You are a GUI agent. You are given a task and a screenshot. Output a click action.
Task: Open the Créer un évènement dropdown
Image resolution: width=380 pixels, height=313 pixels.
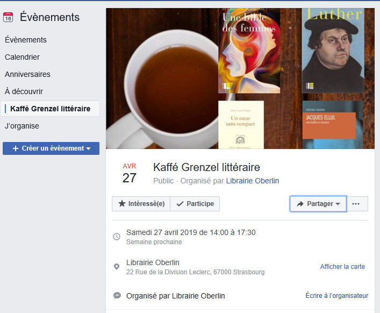point(51,148)
